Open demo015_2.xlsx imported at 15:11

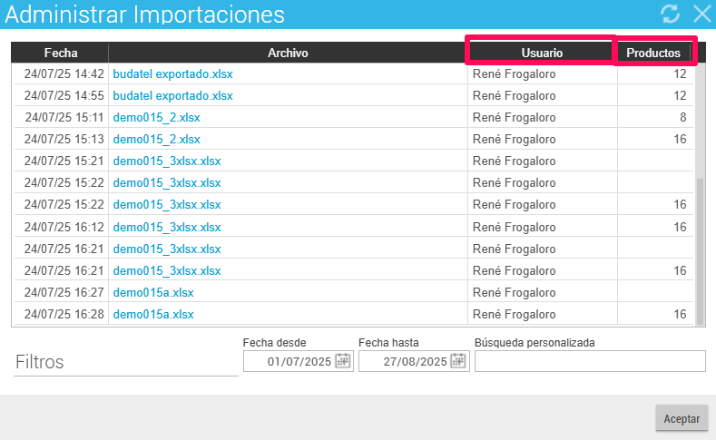(157, 118)
